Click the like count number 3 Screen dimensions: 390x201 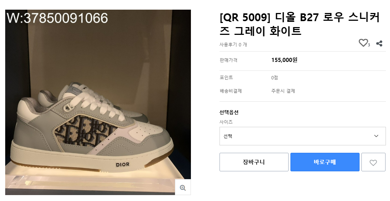point(369,45)
